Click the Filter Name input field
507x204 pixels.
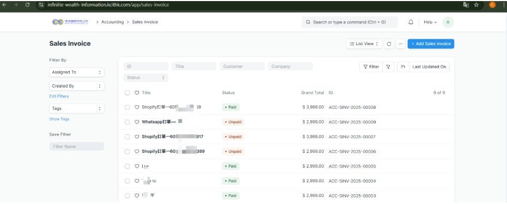pyautogui.click(x=77, y=146)
